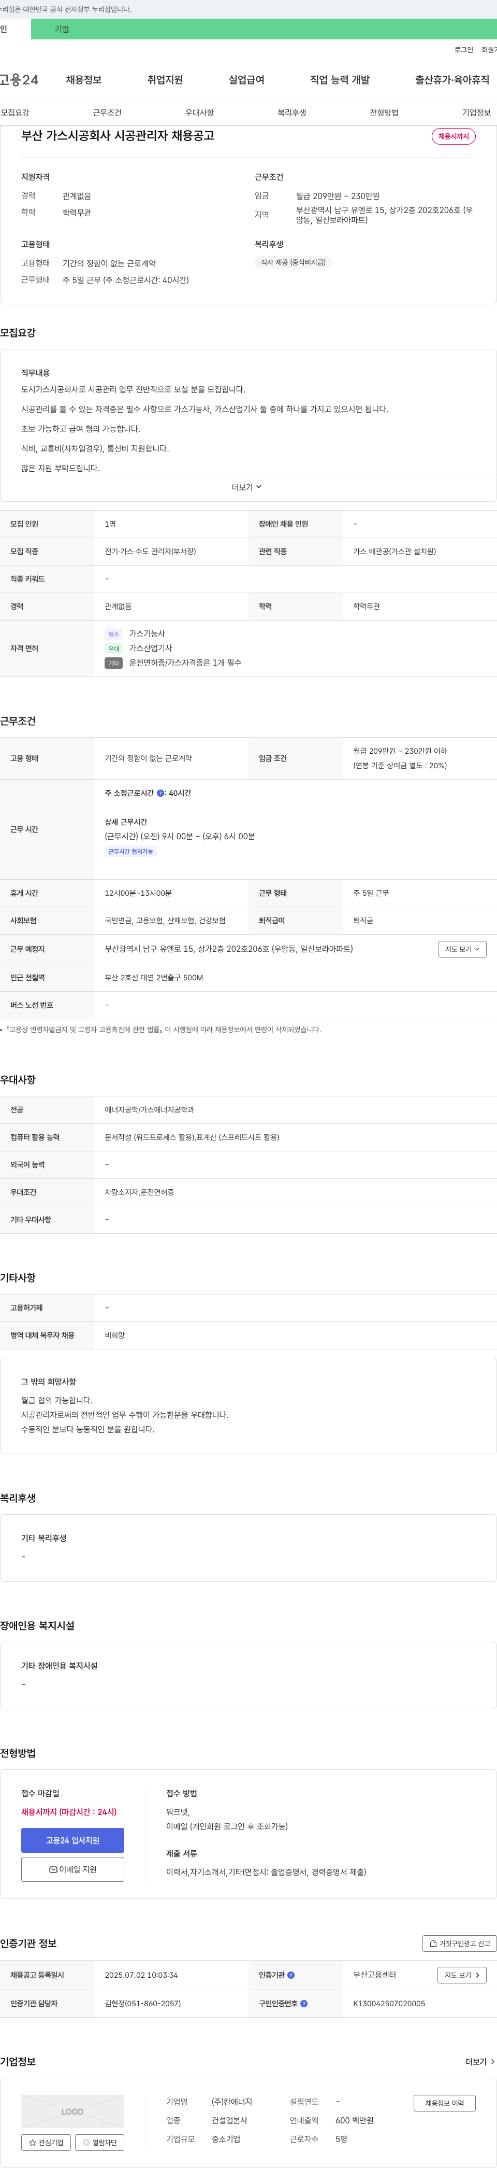The height and width of the screenshot is (2168, 497).
Task: Click the 거짓구인광고 신고 report button
Action: [x=459, y=1942]
